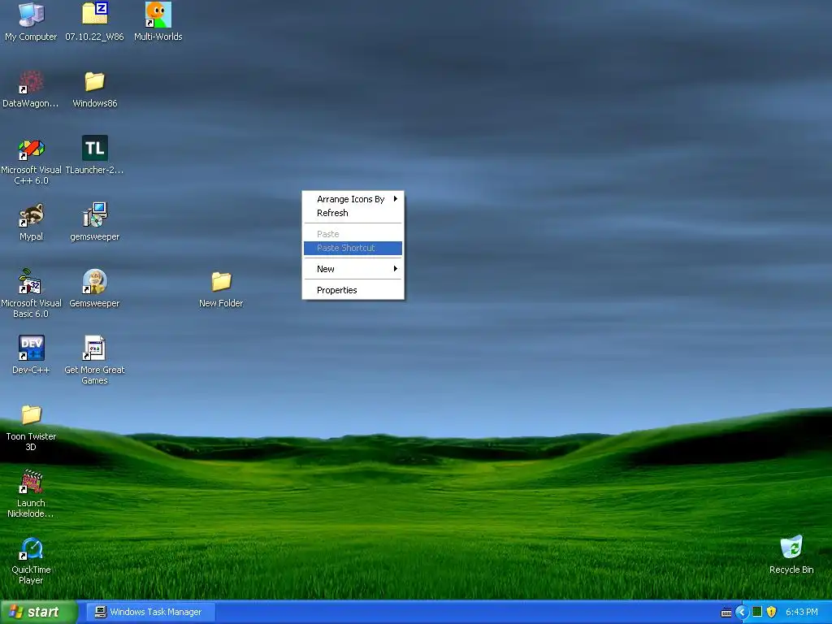Choose Refresh in the context menu
The image size is (832, 624).
(x=353, y=213)
